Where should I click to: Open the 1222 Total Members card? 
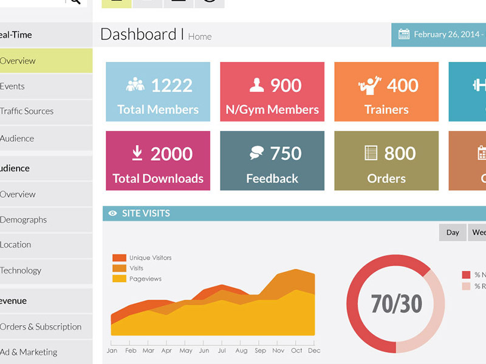[x=158, y=92]
